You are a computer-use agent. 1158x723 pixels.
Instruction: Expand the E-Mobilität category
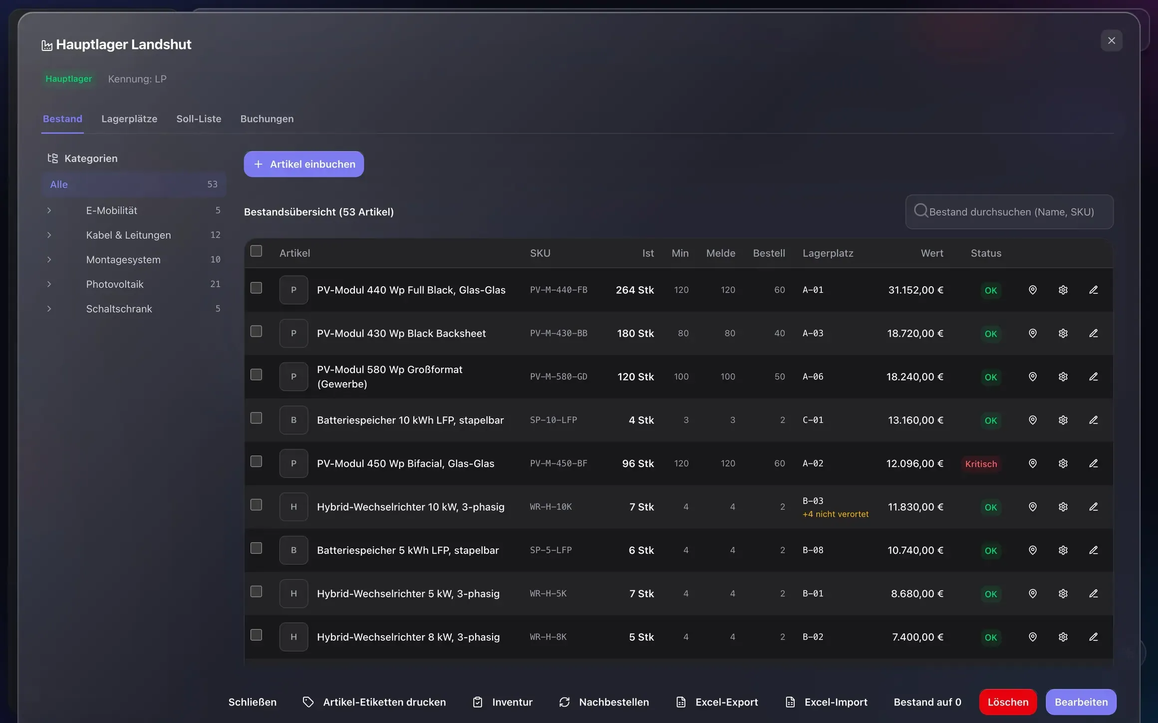tap(49, 210)
